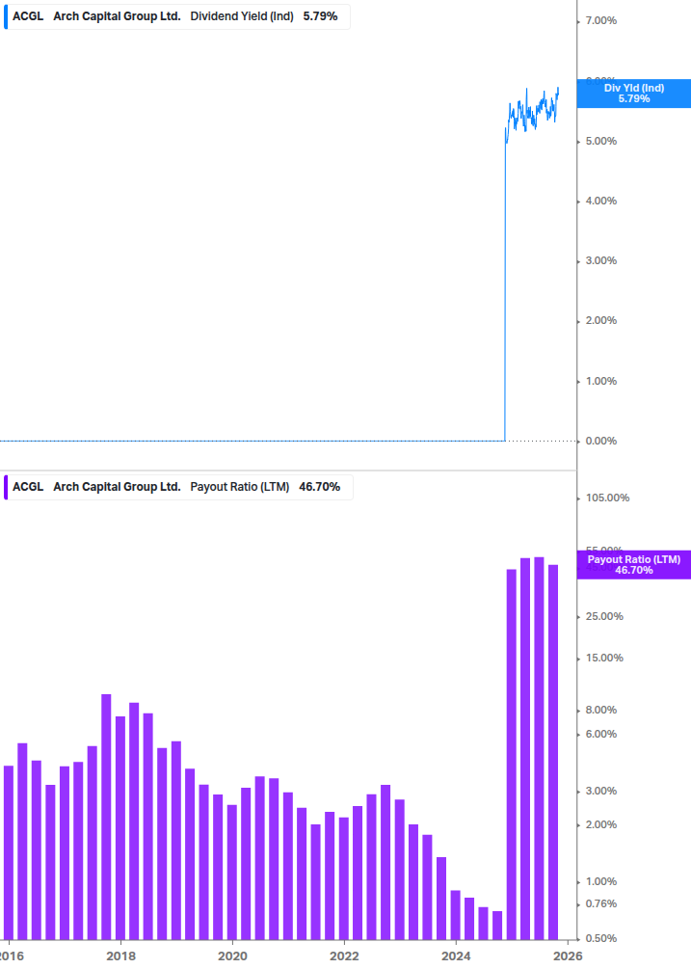Click the 2026 label on the time axis
This screenshot has width=691, height=969.
pos(568,956)
